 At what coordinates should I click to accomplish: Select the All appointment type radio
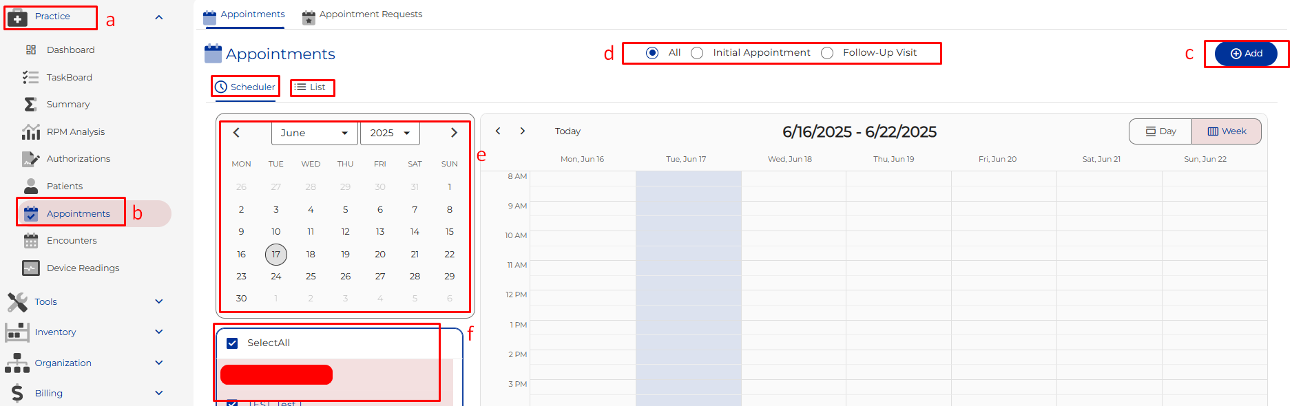(x=652, y=53)
